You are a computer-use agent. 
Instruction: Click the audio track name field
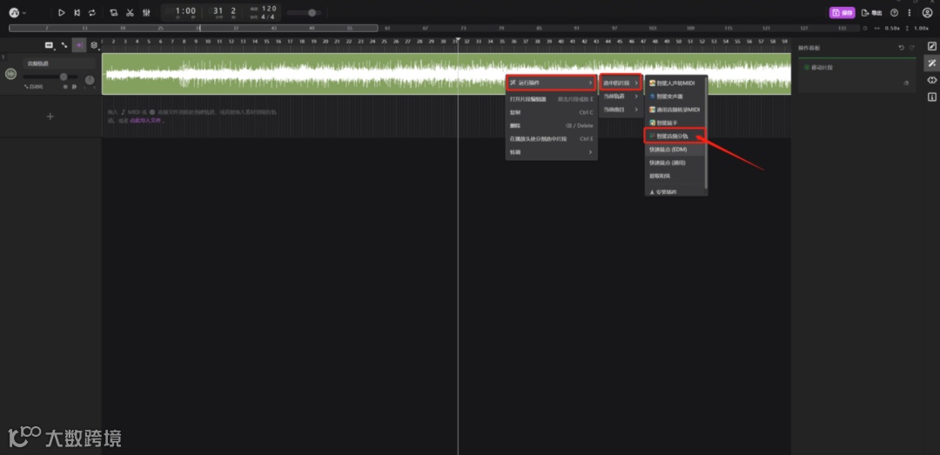(59, 63)
